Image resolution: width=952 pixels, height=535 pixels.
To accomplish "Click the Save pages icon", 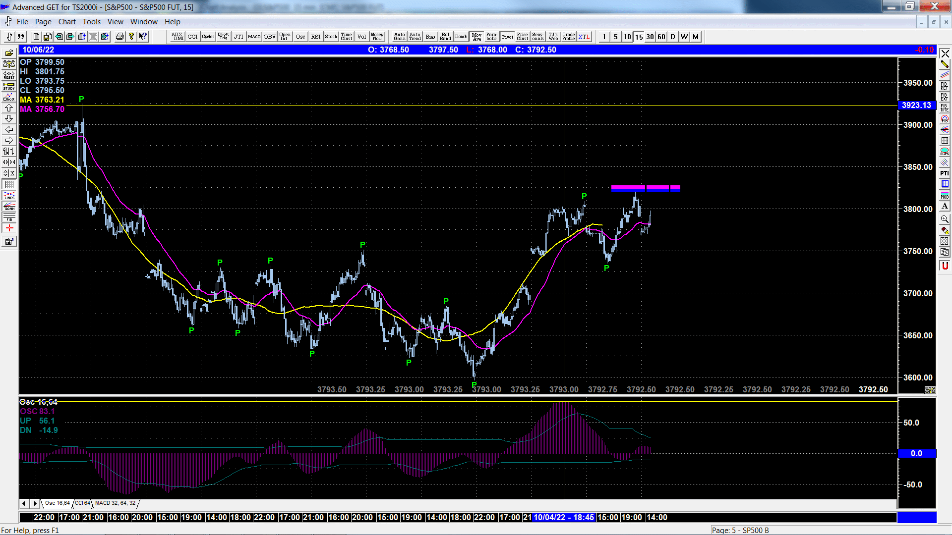I will [x=48, y=37].
